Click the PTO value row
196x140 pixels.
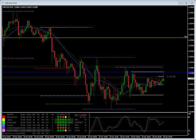pyautogui.click(x=81, y=120)
